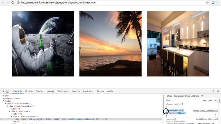Collapse the body element node
The image size is (221, 124).
pos(3,101)
